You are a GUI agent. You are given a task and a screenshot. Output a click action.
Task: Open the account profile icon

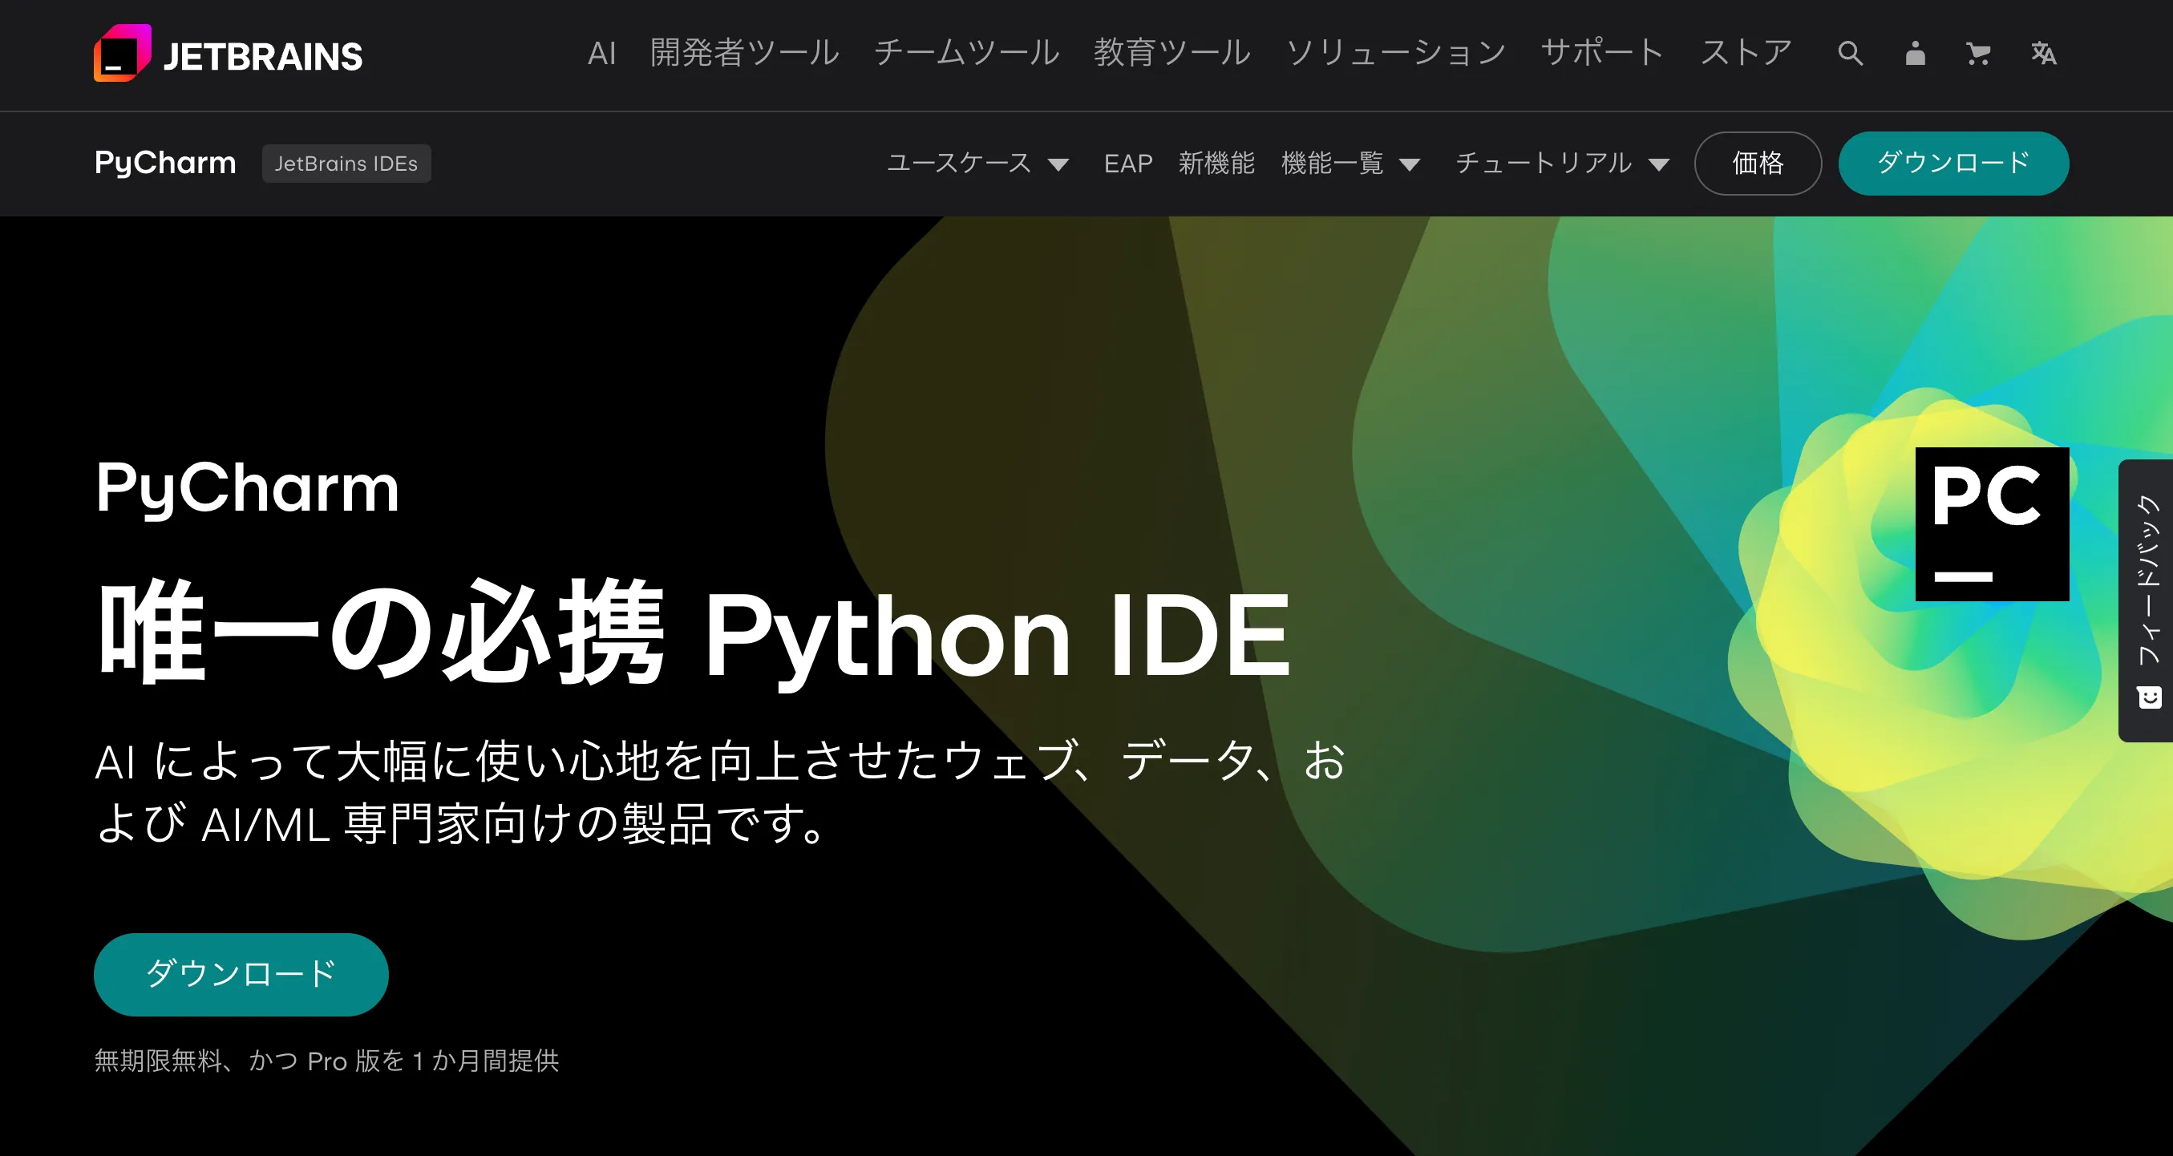(x=1915, y=53)
